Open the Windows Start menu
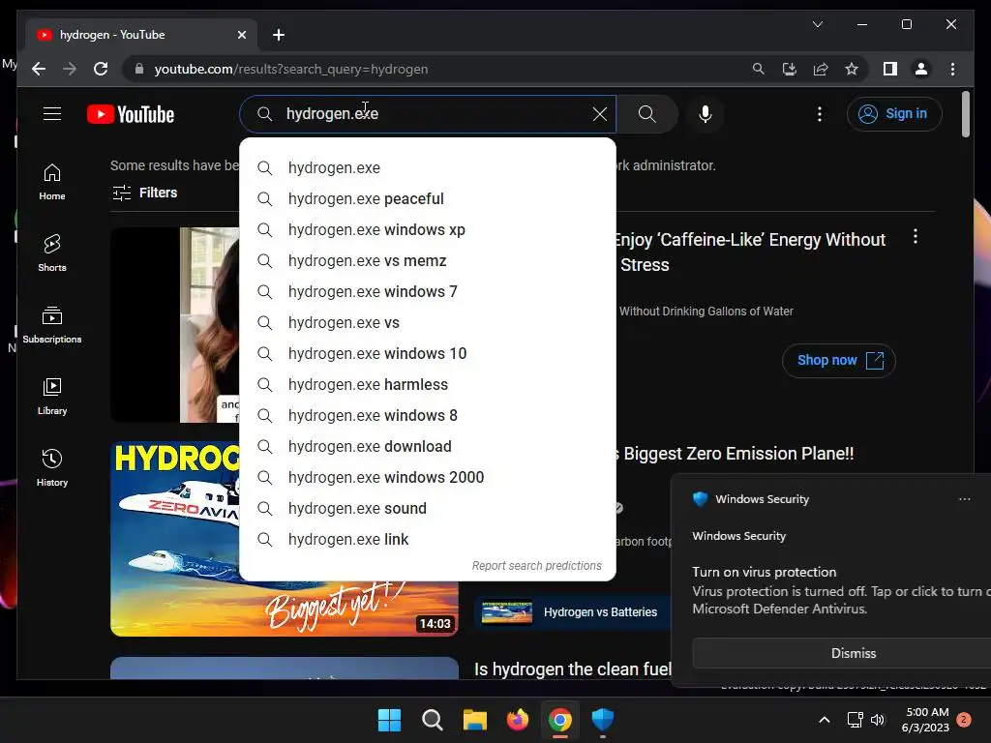 click(389, 720)
